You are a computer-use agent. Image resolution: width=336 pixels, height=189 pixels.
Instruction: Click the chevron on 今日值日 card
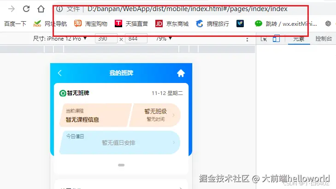174,142
